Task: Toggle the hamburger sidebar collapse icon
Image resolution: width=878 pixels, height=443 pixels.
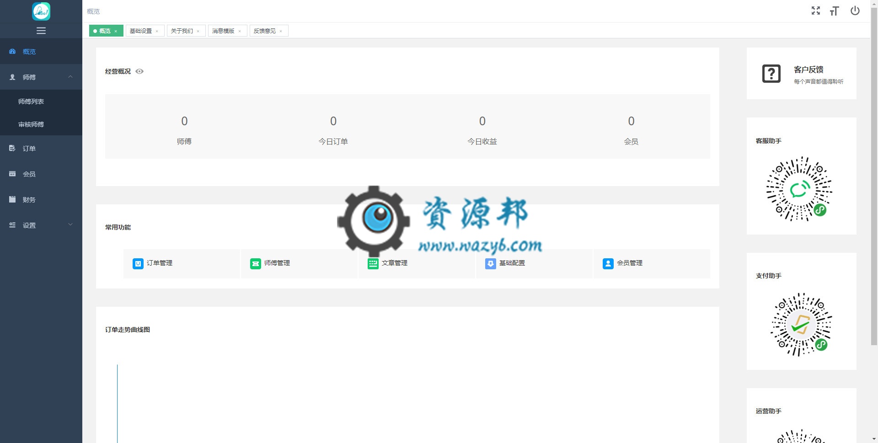Action: pyautogui.click(x=41, y=31)
